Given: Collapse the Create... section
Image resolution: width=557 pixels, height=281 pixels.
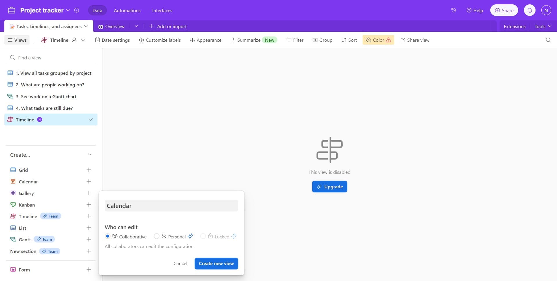Looking at the screenshot, I should pyautogui.click(x=90, y=154).
